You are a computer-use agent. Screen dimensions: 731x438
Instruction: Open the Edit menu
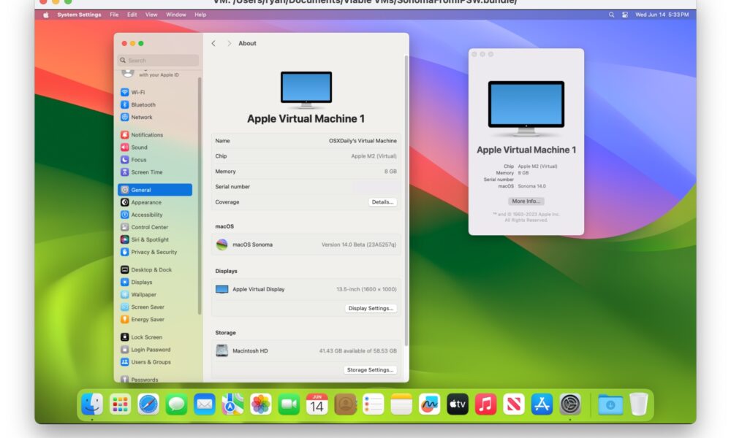[132, 15]
